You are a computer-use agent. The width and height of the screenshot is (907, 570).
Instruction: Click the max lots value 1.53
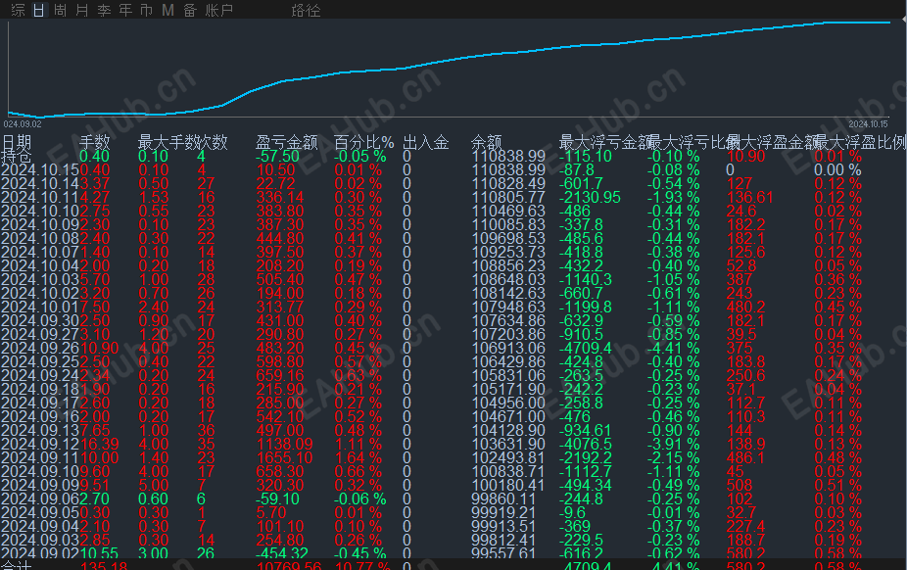tap(153, 198)
